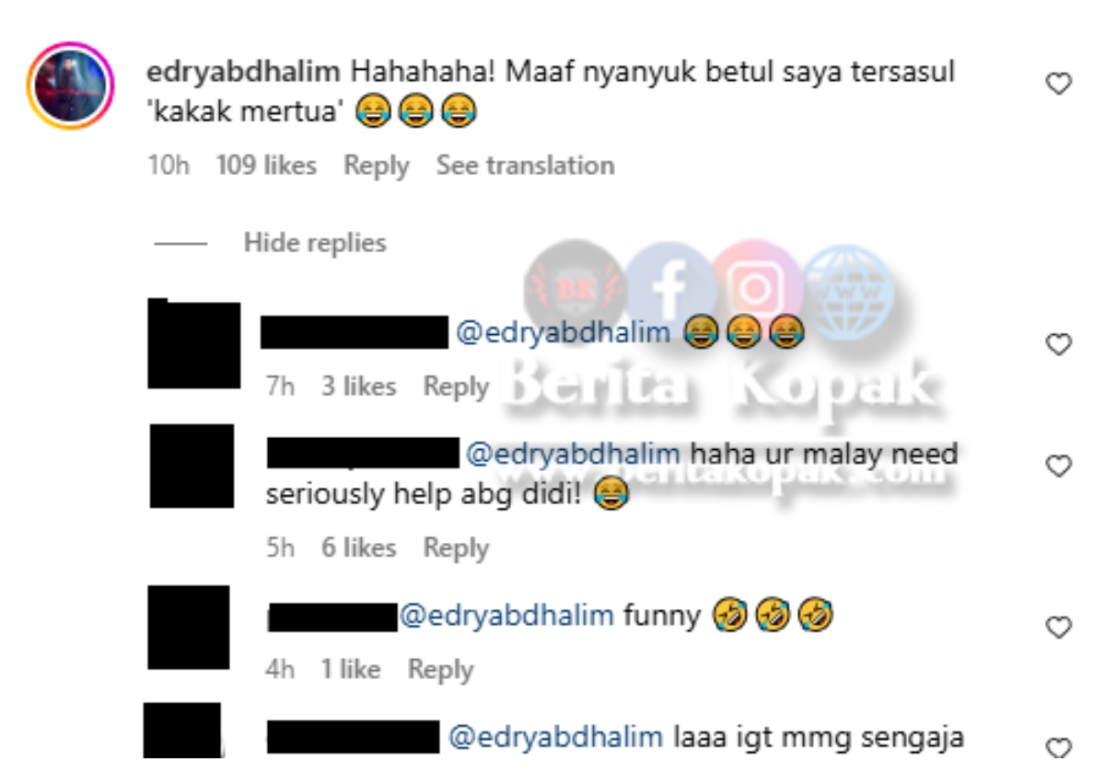Open blacked-out avatar of 7h reply
The height and width of the screenshot is (773, 1105).
tap(193, 343)
